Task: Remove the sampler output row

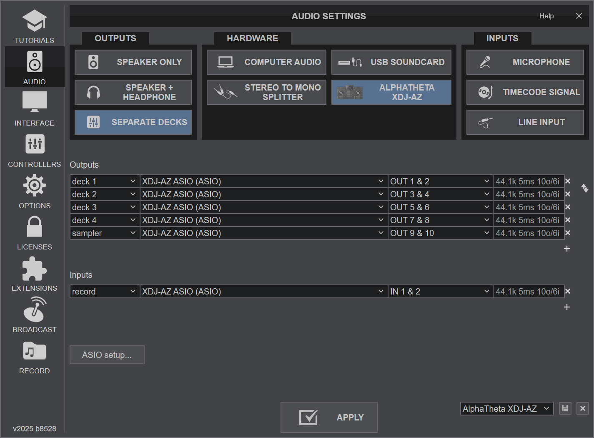Action: [568, 233]
